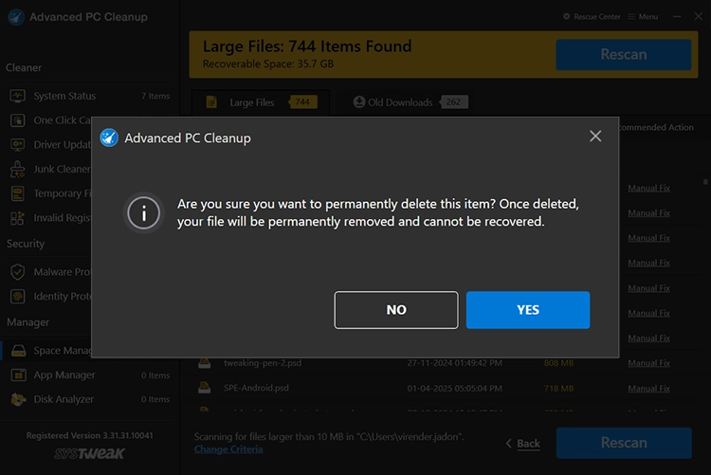Click the Junk Cleaner icon
Viewport: 711px width, 475px height.
coord(17,169)
